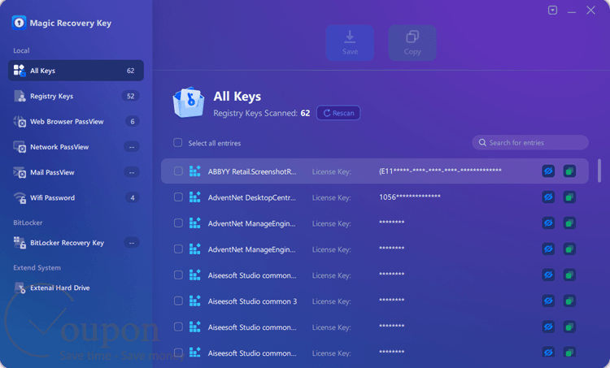Click the Extenal Hard Drive icon
The image size is (610, 368).
(20, 288)
